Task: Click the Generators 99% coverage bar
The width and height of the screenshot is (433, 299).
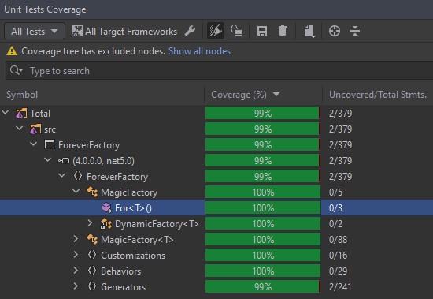Action: [263, 286]
